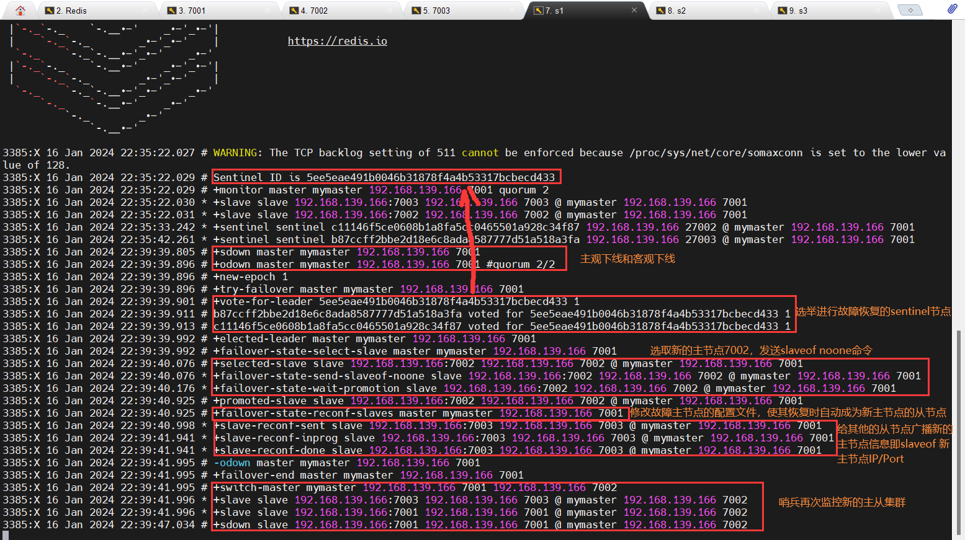Click the '+failover-state-select-slave' log line

(415, 351)
